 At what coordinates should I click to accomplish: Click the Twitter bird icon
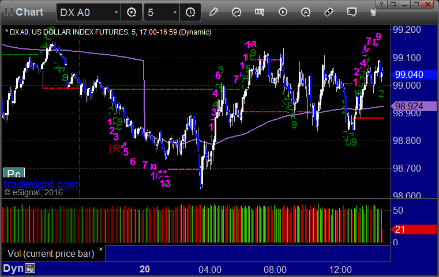373,12
